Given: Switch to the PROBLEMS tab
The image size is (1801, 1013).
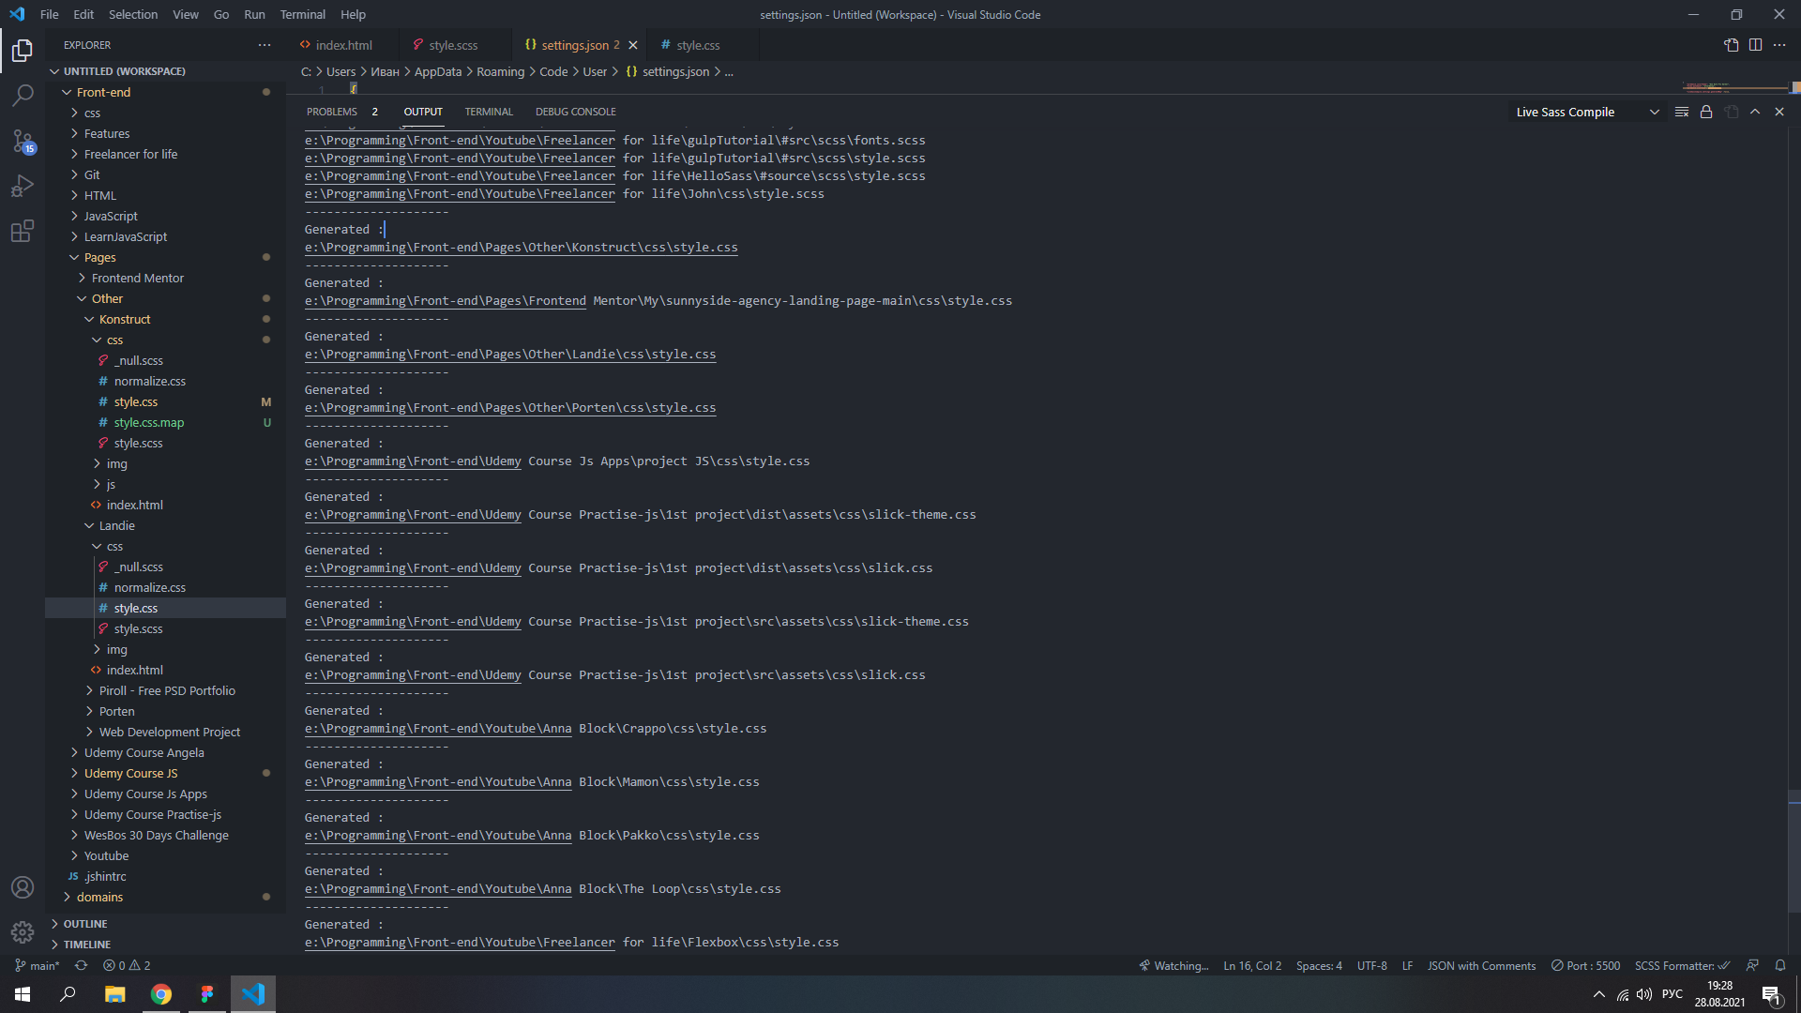Looking at the screenshot, I should pos(341,112).
